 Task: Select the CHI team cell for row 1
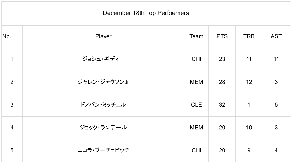pos(196,59)
